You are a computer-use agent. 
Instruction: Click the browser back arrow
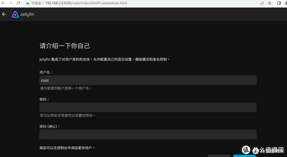click(3, 3)
